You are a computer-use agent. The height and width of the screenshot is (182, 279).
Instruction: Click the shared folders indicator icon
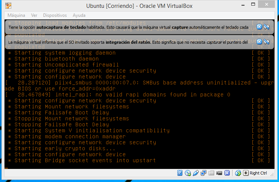(211, 173)
